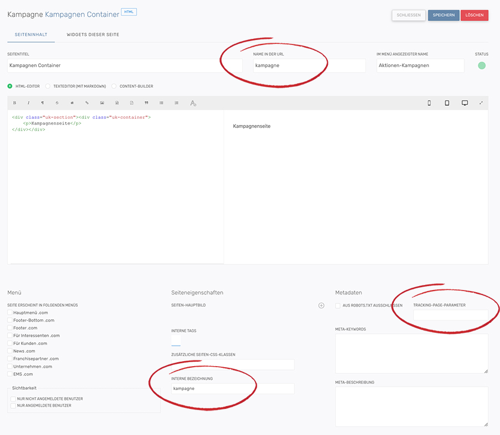Expand editor to fullscreen mode
Screen dimensions: 500x435
481,103
